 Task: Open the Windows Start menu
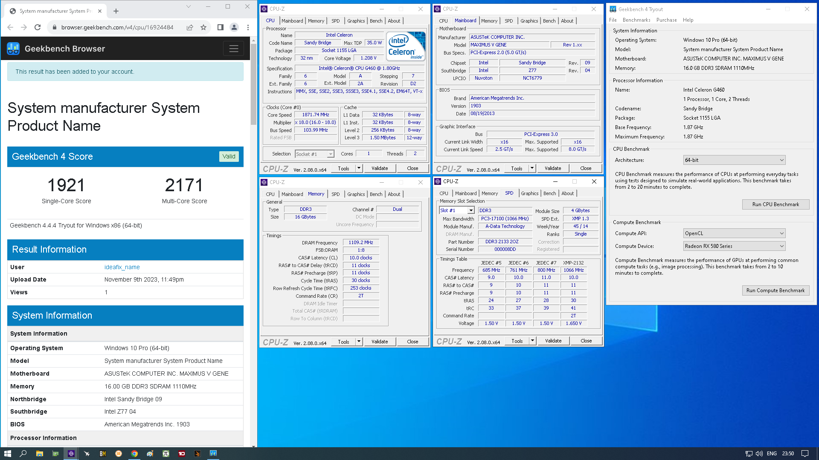pyautogui.click(x=7, y=454)
